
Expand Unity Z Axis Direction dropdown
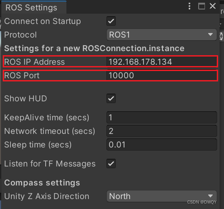click(162, 196)
